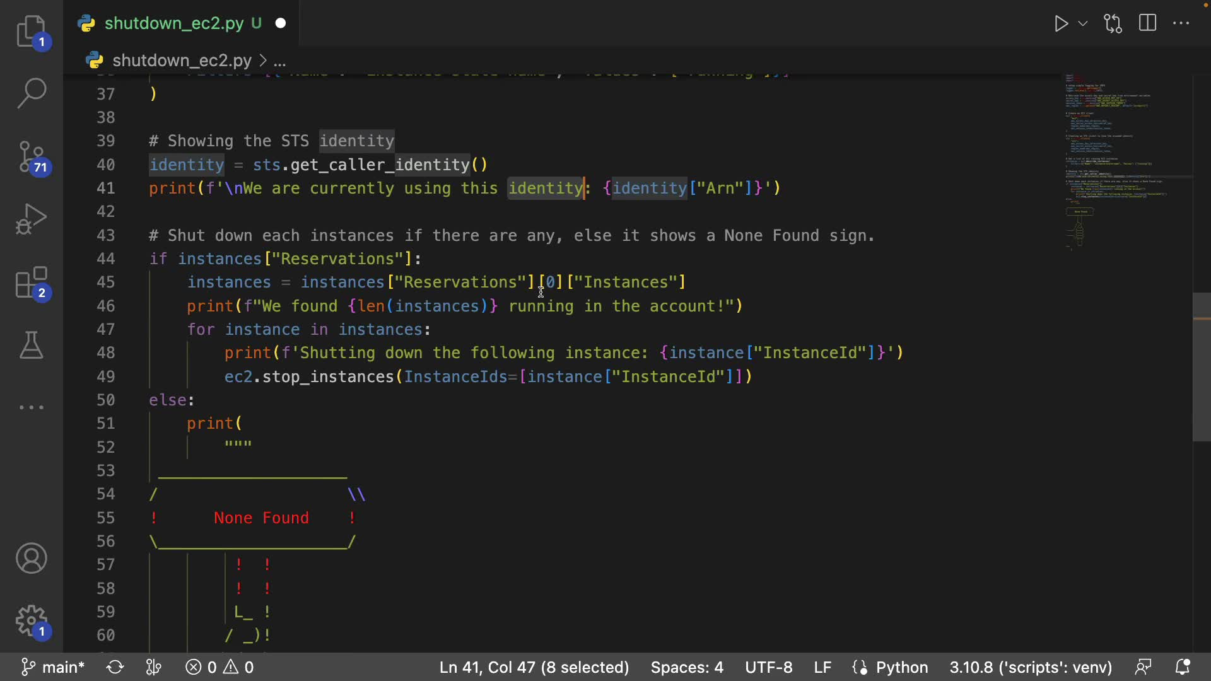The image size is (1211, 681).
Task: Open the Accounts icon in activity bar
Action: click(x=31, y=558)
